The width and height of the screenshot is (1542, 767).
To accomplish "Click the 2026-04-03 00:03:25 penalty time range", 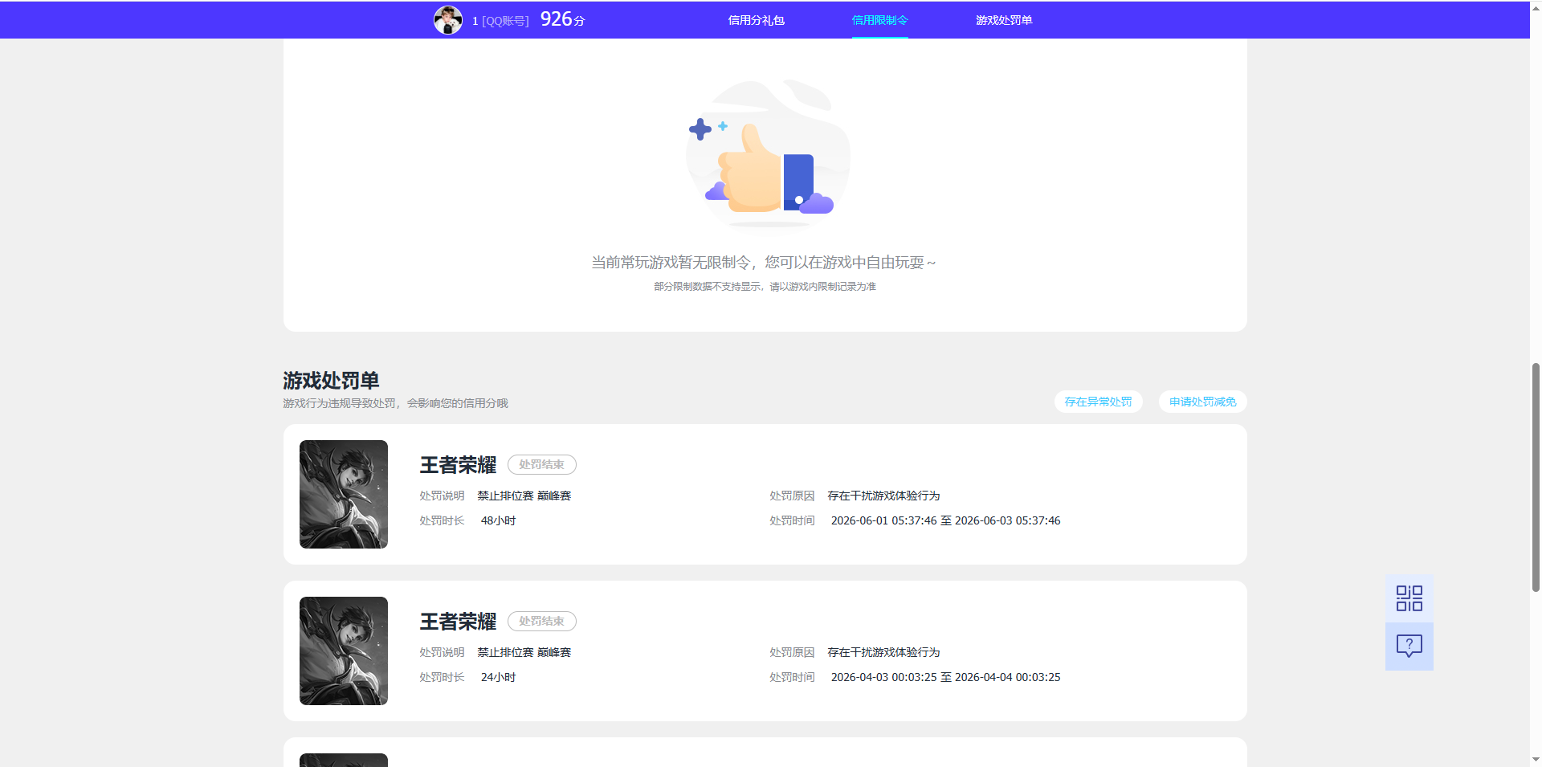I will pyautogui.click(x=945, y=677).
